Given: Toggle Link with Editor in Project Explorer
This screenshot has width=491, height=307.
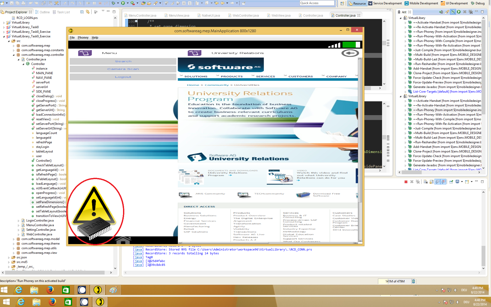Looking at the screenshot, I should click(x=88, y=12).
